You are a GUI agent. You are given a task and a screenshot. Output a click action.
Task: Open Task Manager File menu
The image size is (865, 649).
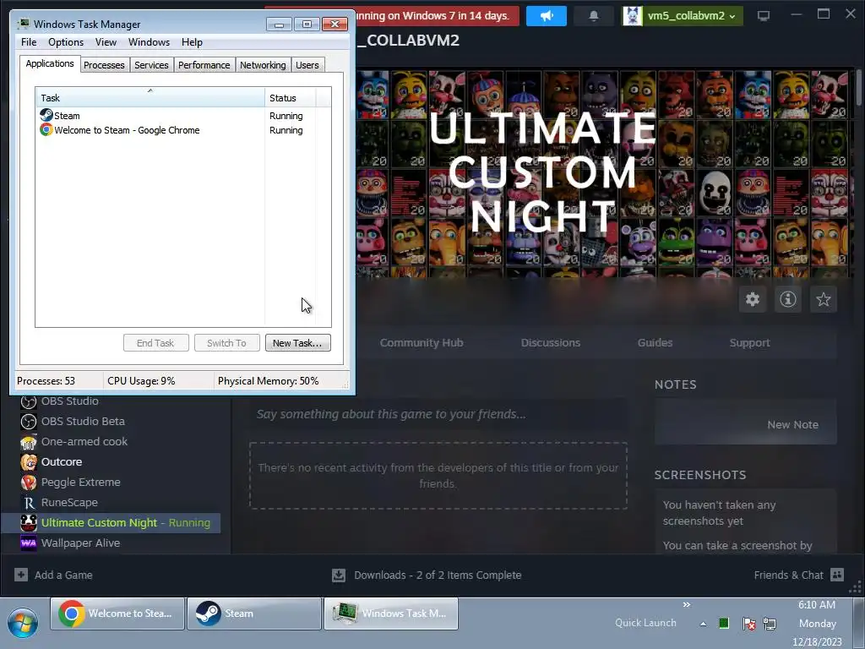(x=29, y=42)
